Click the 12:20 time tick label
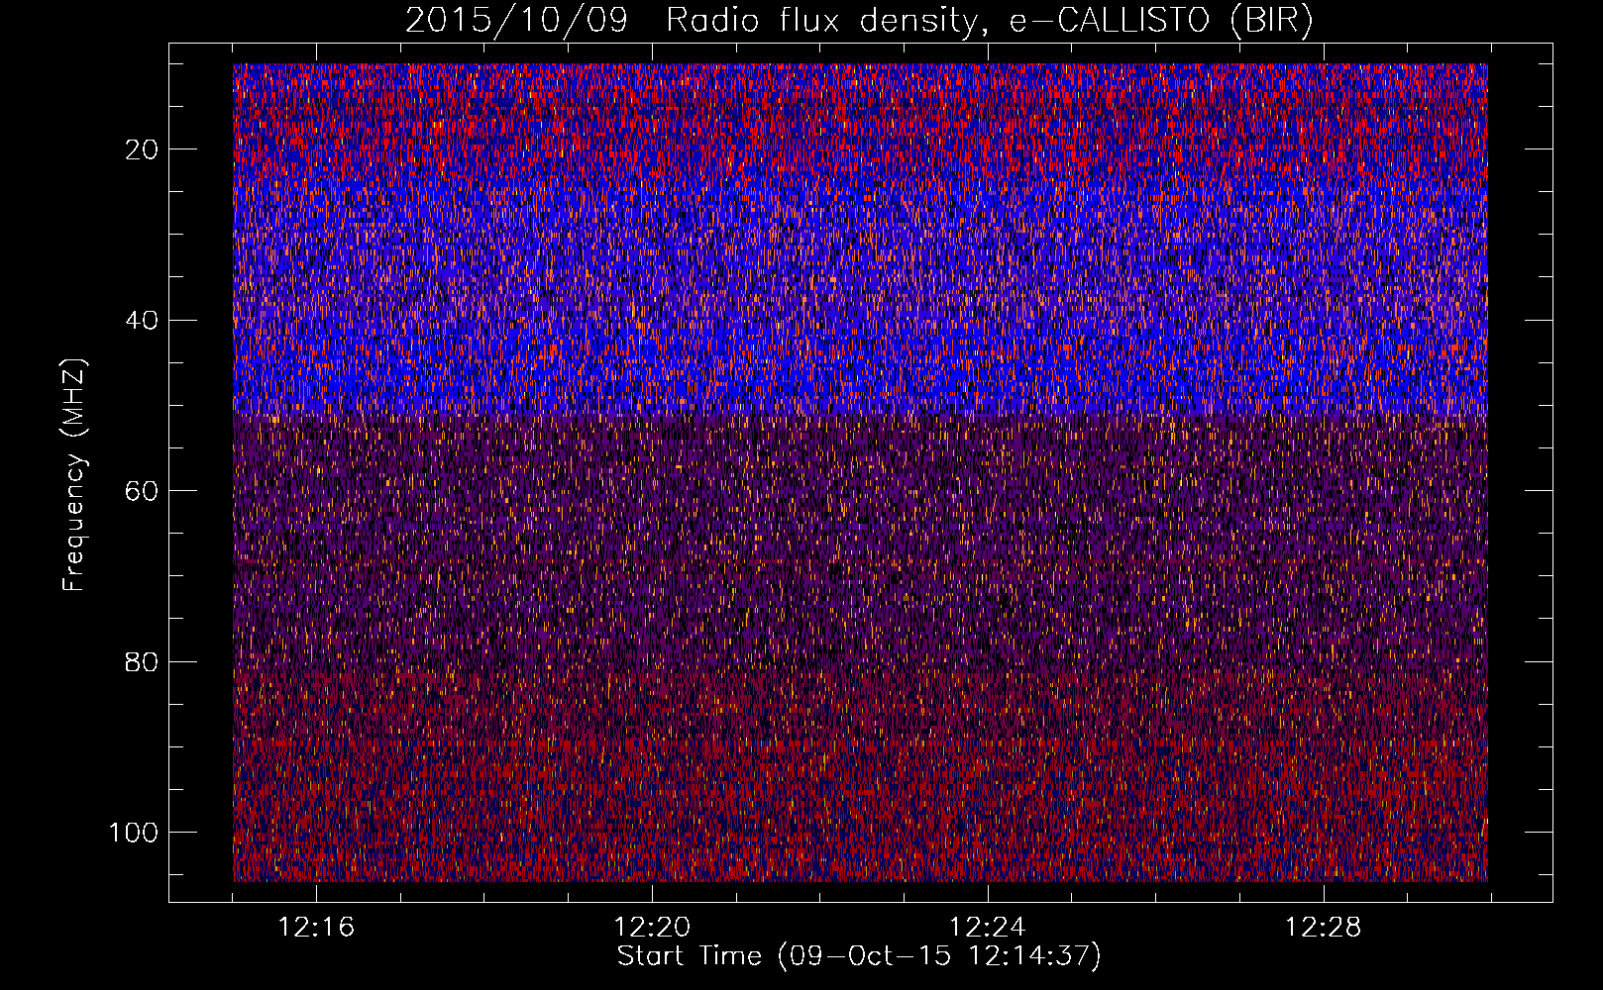 coord(652,928)
